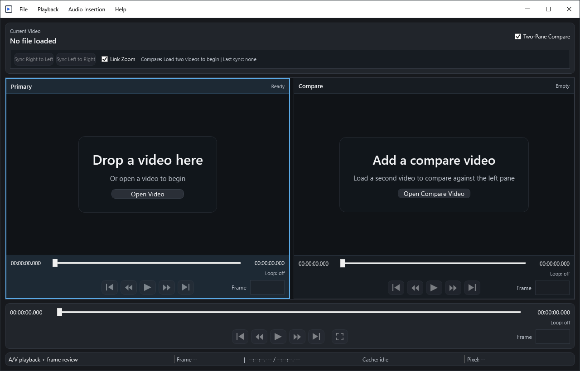Focus Frame input in bottom transport bar
This screenshot has width=580, height=371.
point(553,337)
